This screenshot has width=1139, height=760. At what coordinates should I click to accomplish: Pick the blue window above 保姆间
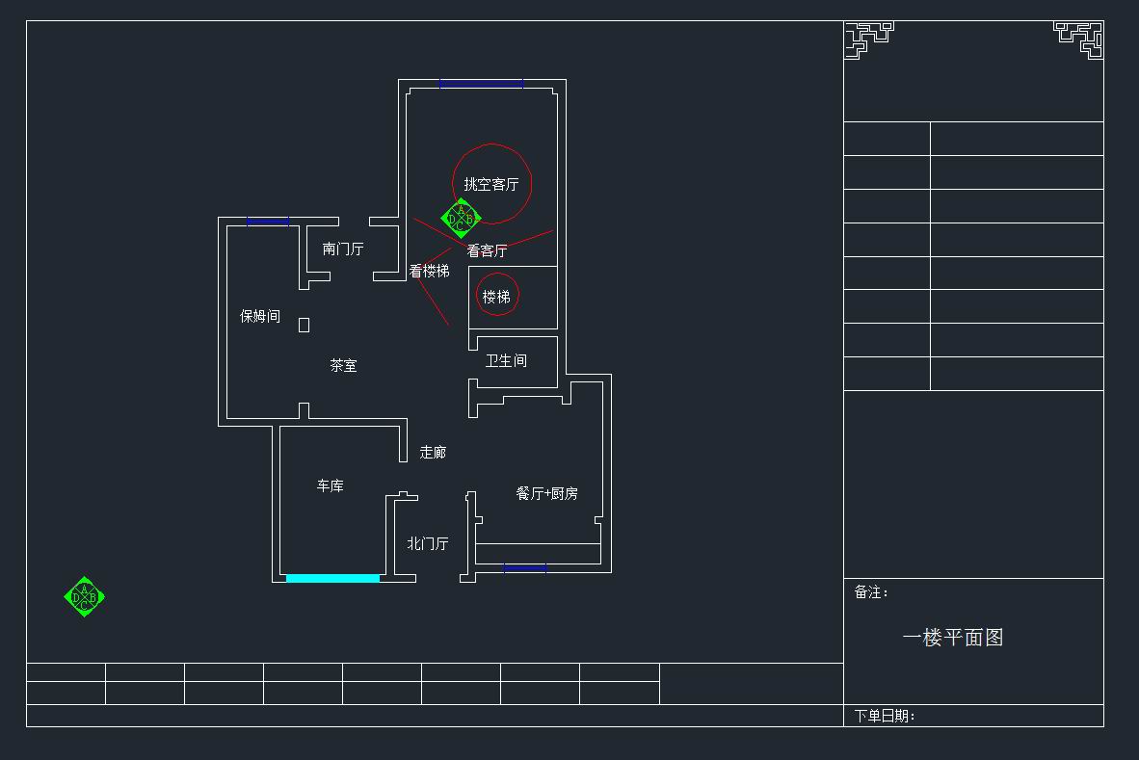tap(267, 222)
